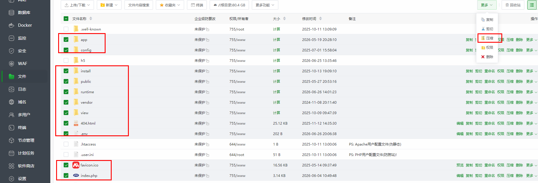Check the h5 folder checkbox
Viewport: 538px width, 183px height.
66,60
